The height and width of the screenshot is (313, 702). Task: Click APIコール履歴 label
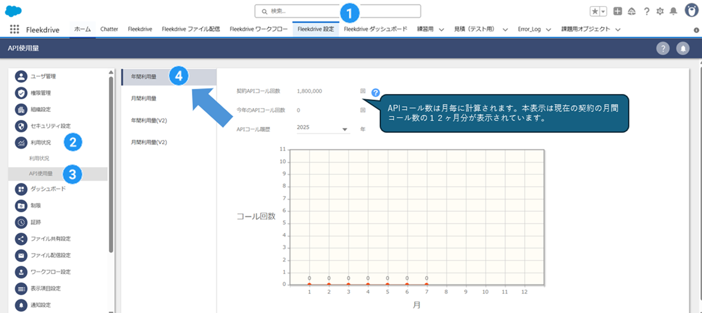(253, 128)
